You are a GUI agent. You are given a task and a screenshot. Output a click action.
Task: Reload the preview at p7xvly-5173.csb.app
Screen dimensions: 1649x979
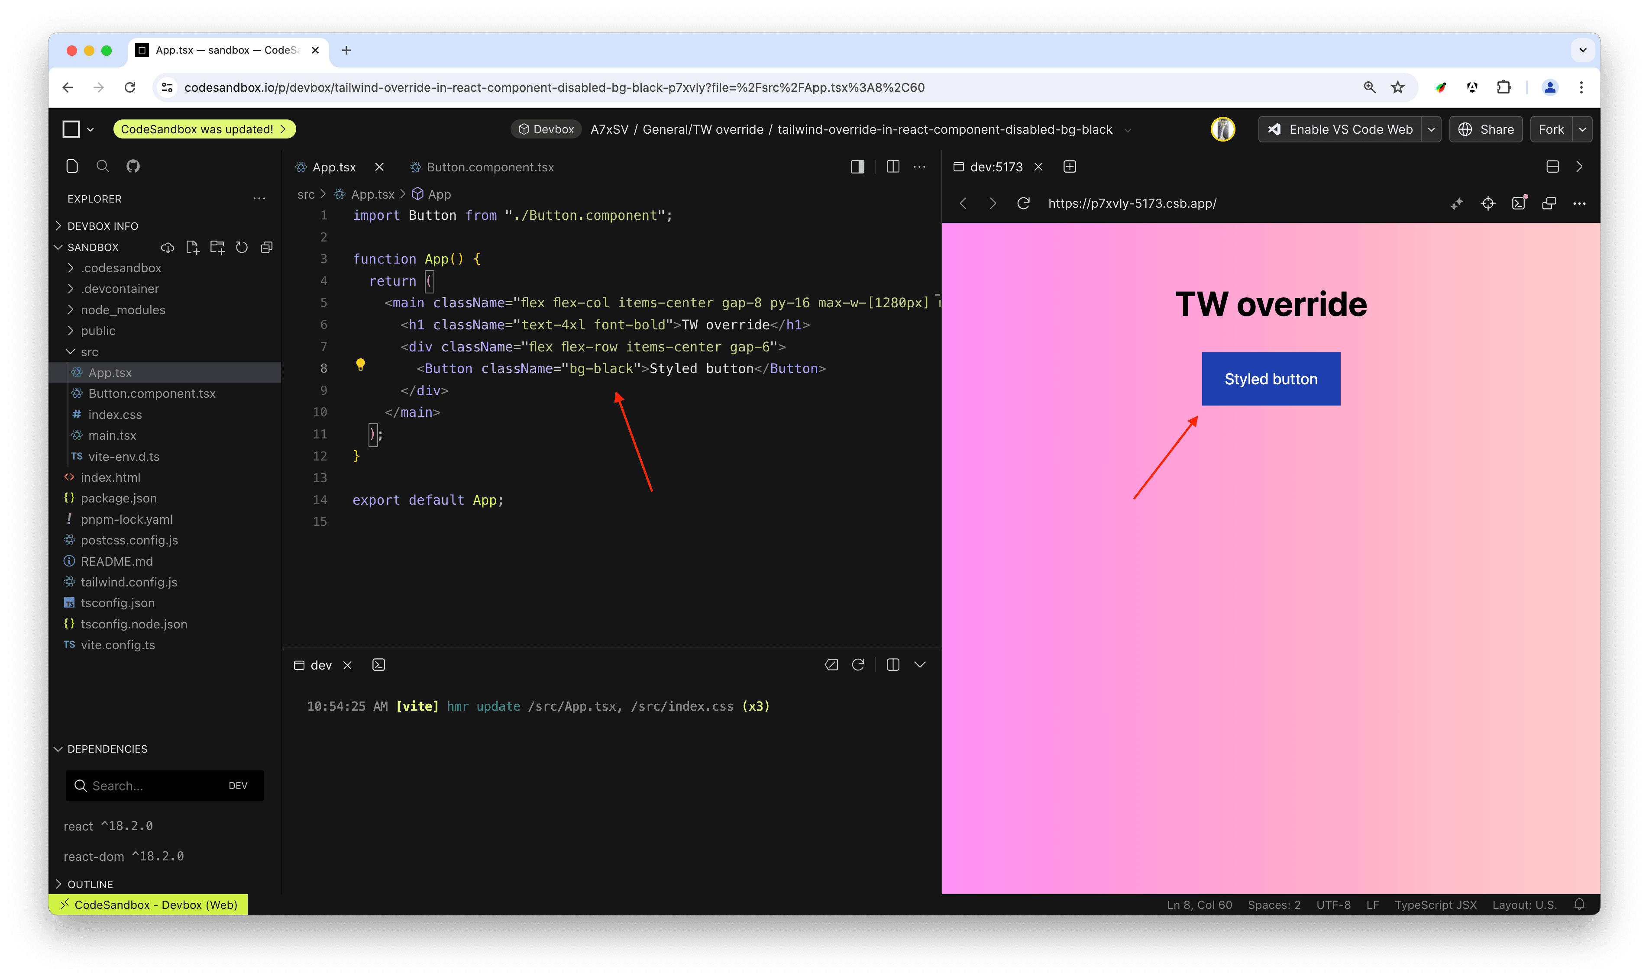[x=1023, y=203]
